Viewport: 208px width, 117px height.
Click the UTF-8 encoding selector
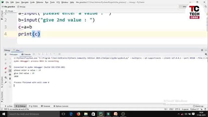point(177,109)
